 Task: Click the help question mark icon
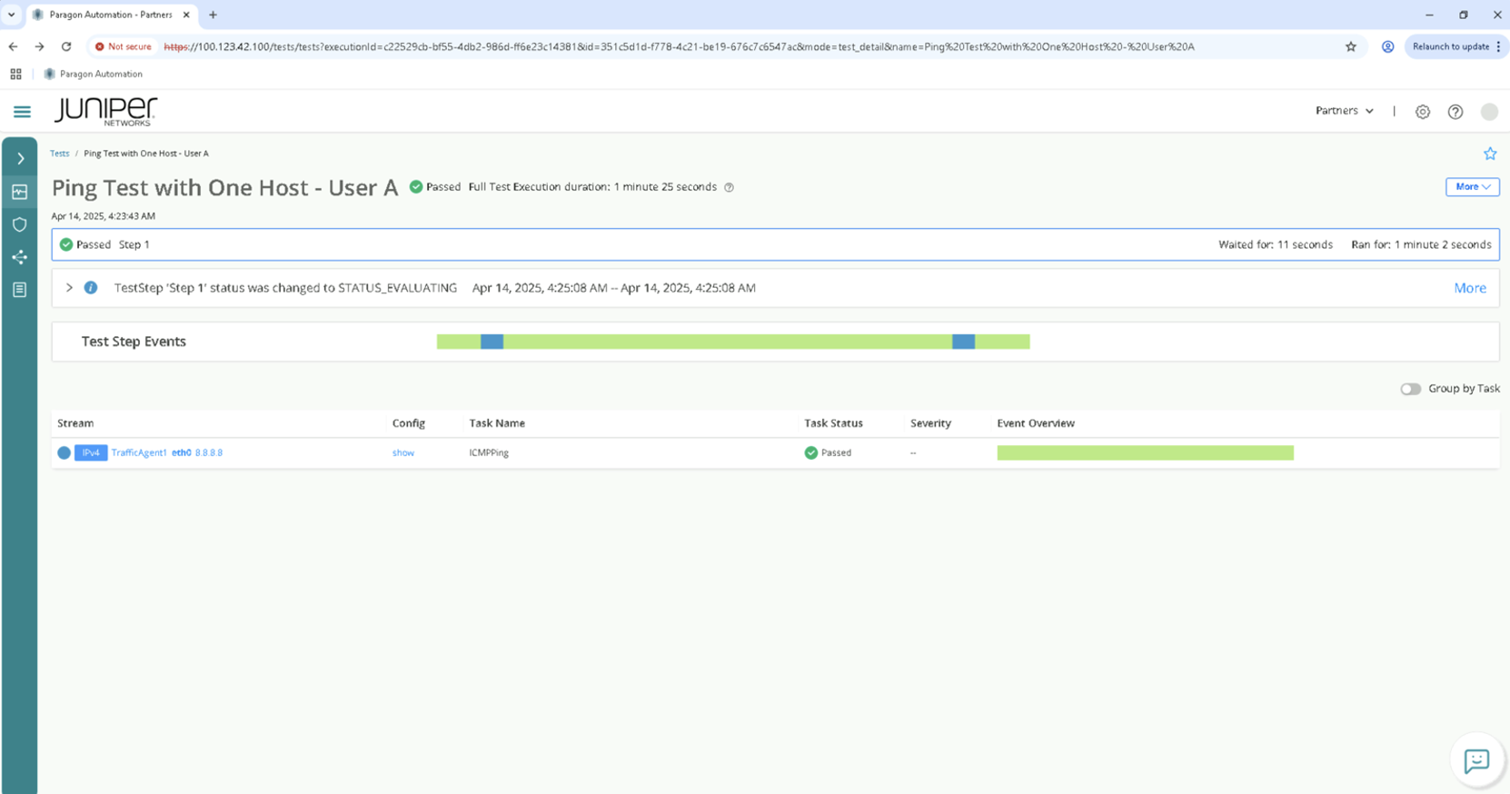[1455, 112]
